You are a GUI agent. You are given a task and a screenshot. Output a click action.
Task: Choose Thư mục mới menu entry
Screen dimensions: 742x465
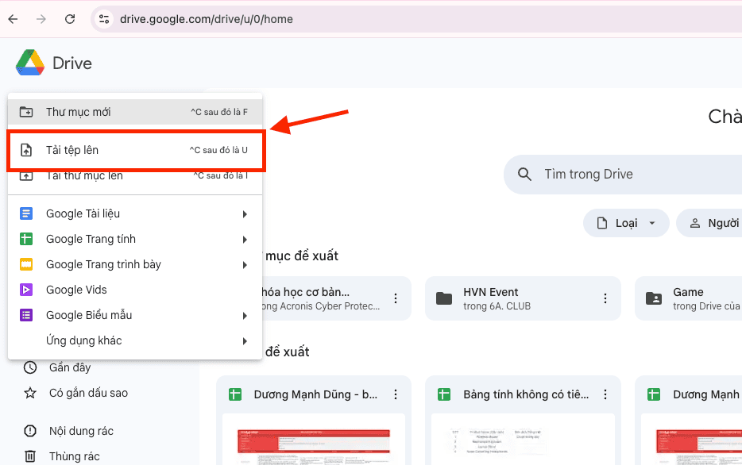click(x=135, y=112)
